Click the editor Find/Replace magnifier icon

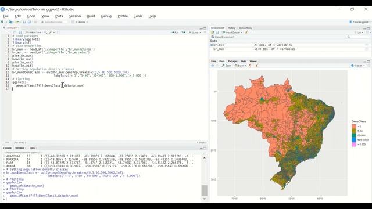[45, 33]
